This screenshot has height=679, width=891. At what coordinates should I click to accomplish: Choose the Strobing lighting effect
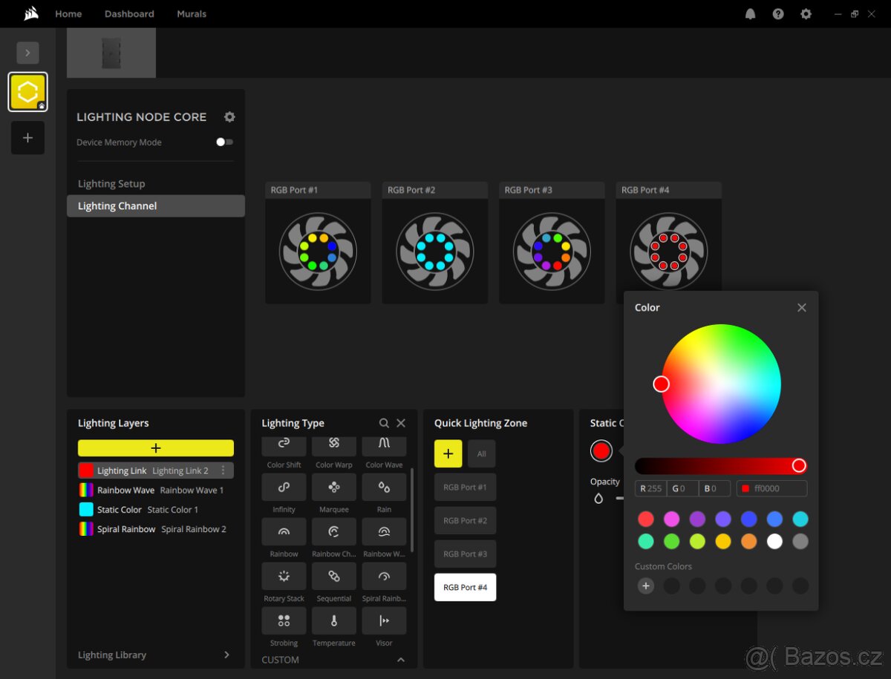coord(284,621)
